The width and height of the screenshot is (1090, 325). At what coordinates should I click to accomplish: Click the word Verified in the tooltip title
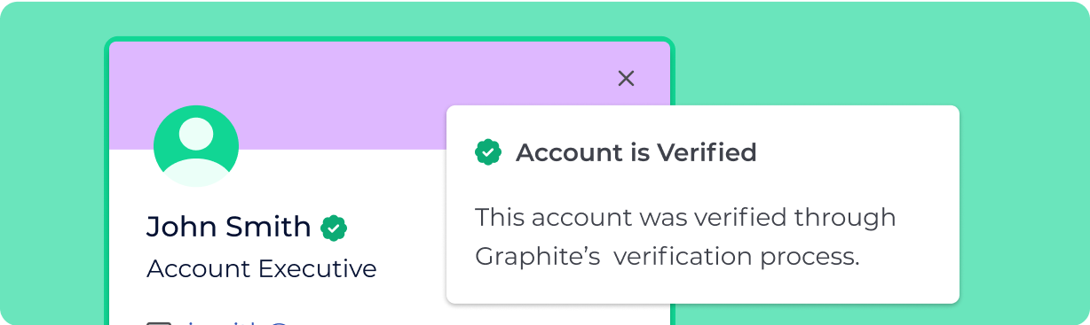707,152
